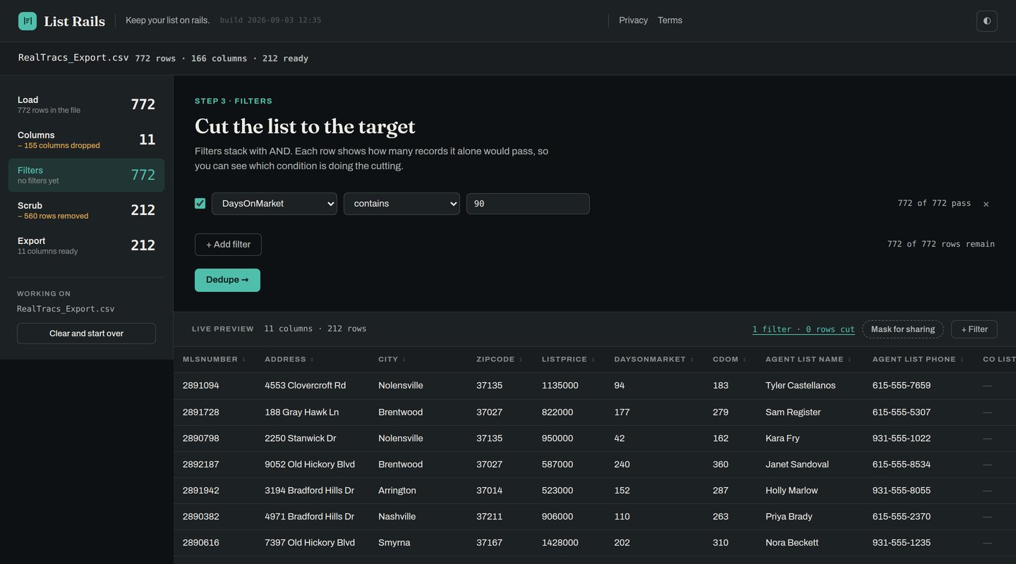Go to the Export step
The image size is (1016, 564).
[x=86, y=245]
